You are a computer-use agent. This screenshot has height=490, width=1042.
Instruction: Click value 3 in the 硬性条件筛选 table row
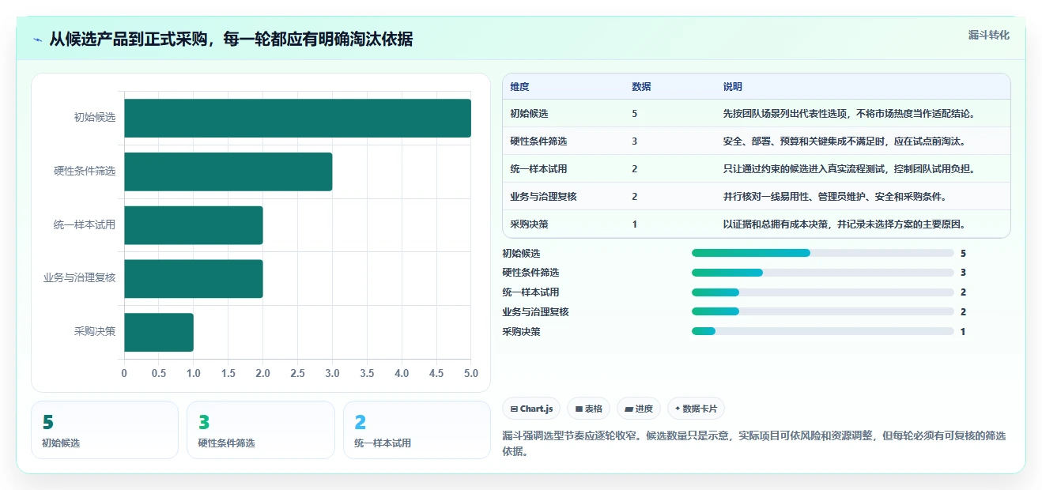(x=635, y=141)
